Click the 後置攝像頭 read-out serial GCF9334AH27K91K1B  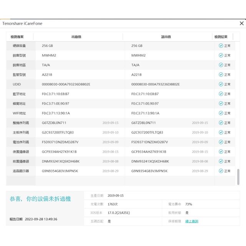pos(149,151)
